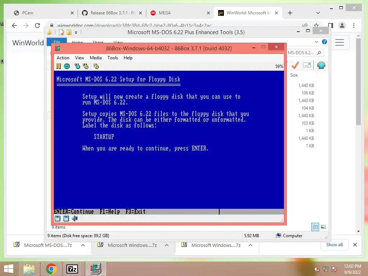Bookmark this page with the star icon
Screen dimensions: 368x276
tap(316, 25)
